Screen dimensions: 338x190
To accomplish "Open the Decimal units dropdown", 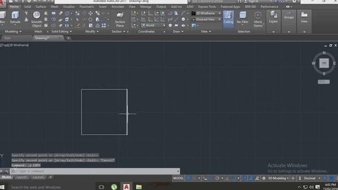I will coord(312,178).
